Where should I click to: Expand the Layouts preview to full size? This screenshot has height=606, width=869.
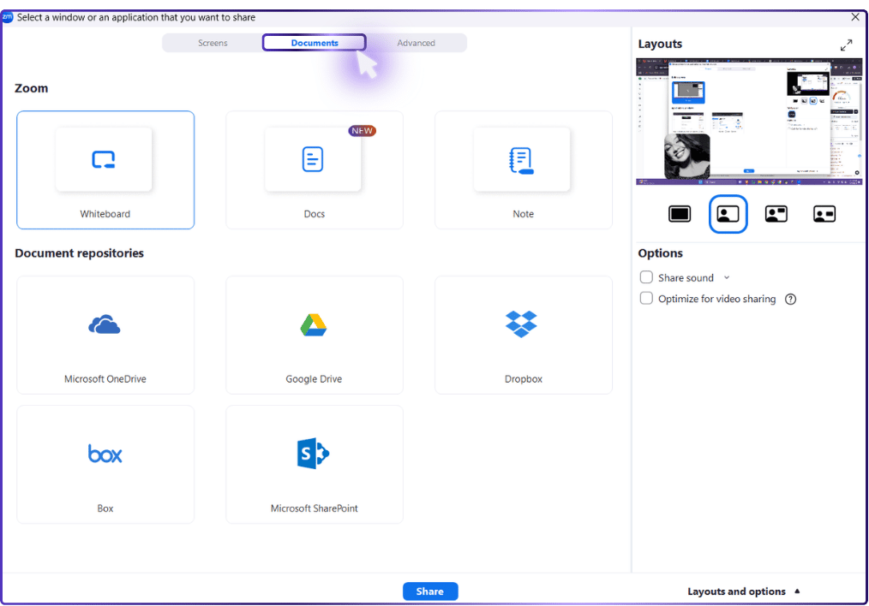846,45
